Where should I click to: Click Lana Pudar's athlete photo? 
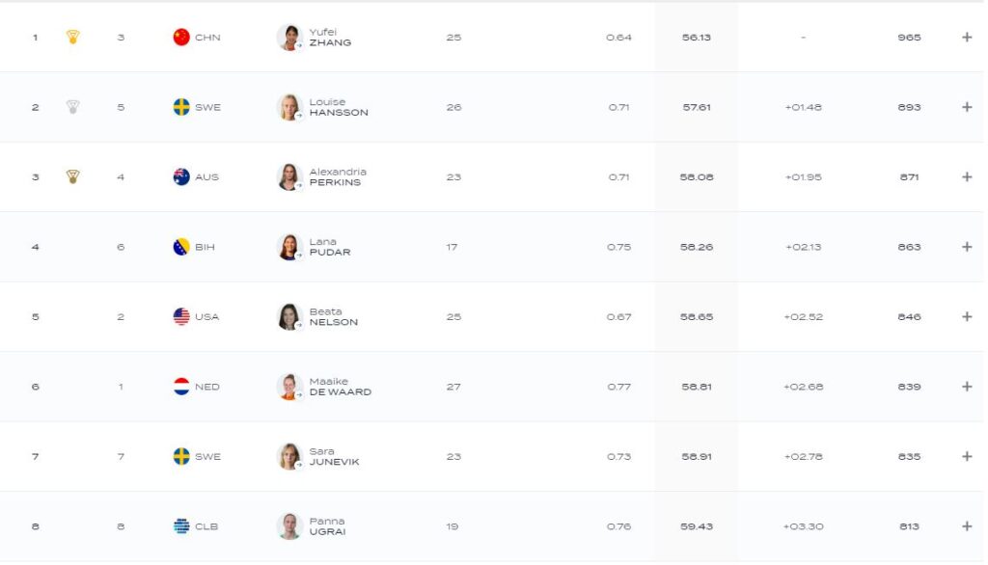(289, 247)
